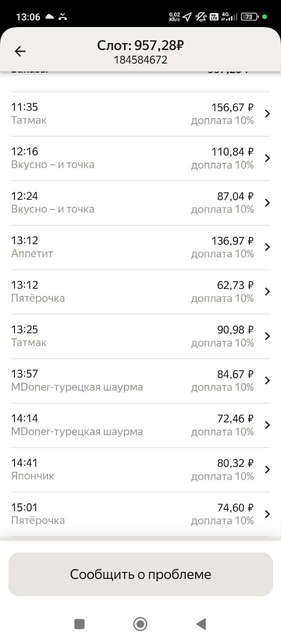Tap arrow beside the 72,46 ₽ order
Viewport: 281px width, 641px height.
(267, 425)
